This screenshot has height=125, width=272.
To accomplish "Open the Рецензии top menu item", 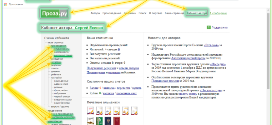I will [130, 13].
